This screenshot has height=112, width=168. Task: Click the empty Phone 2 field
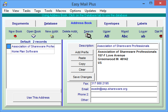(124, 95)
